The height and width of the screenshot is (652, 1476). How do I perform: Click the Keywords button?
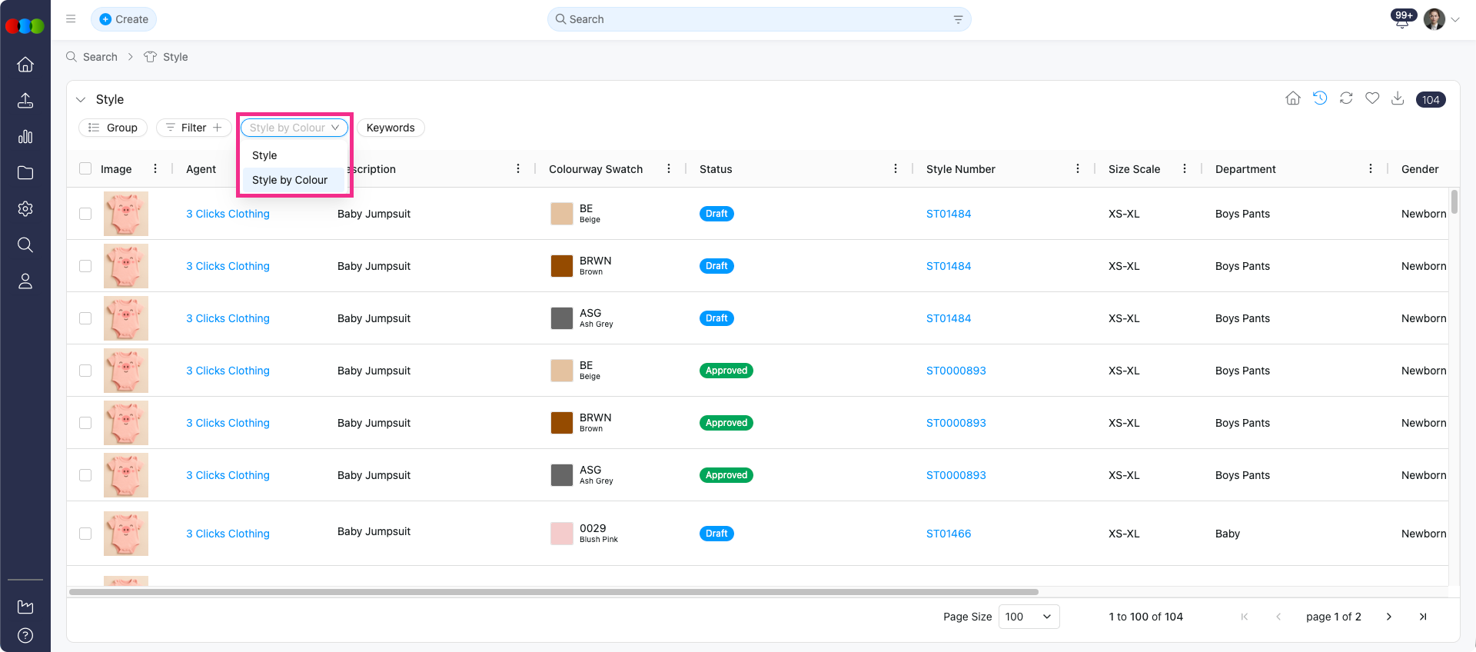[391, 128]
